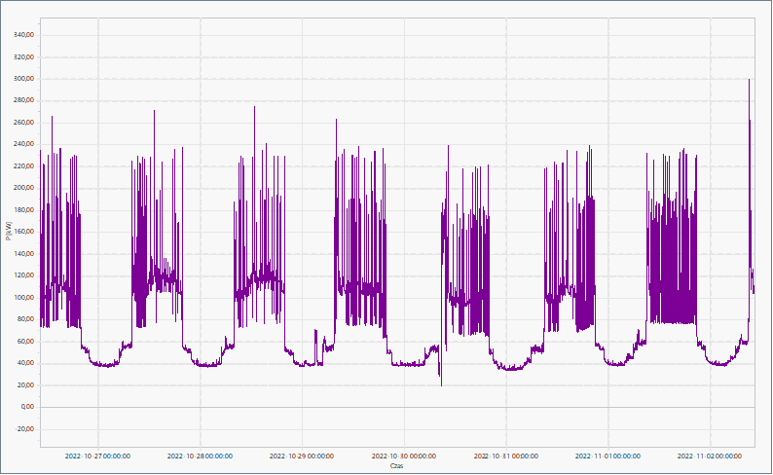Click the lowest dip spike near 20 kW
773x475 pixels.
(x=441, y=384)
